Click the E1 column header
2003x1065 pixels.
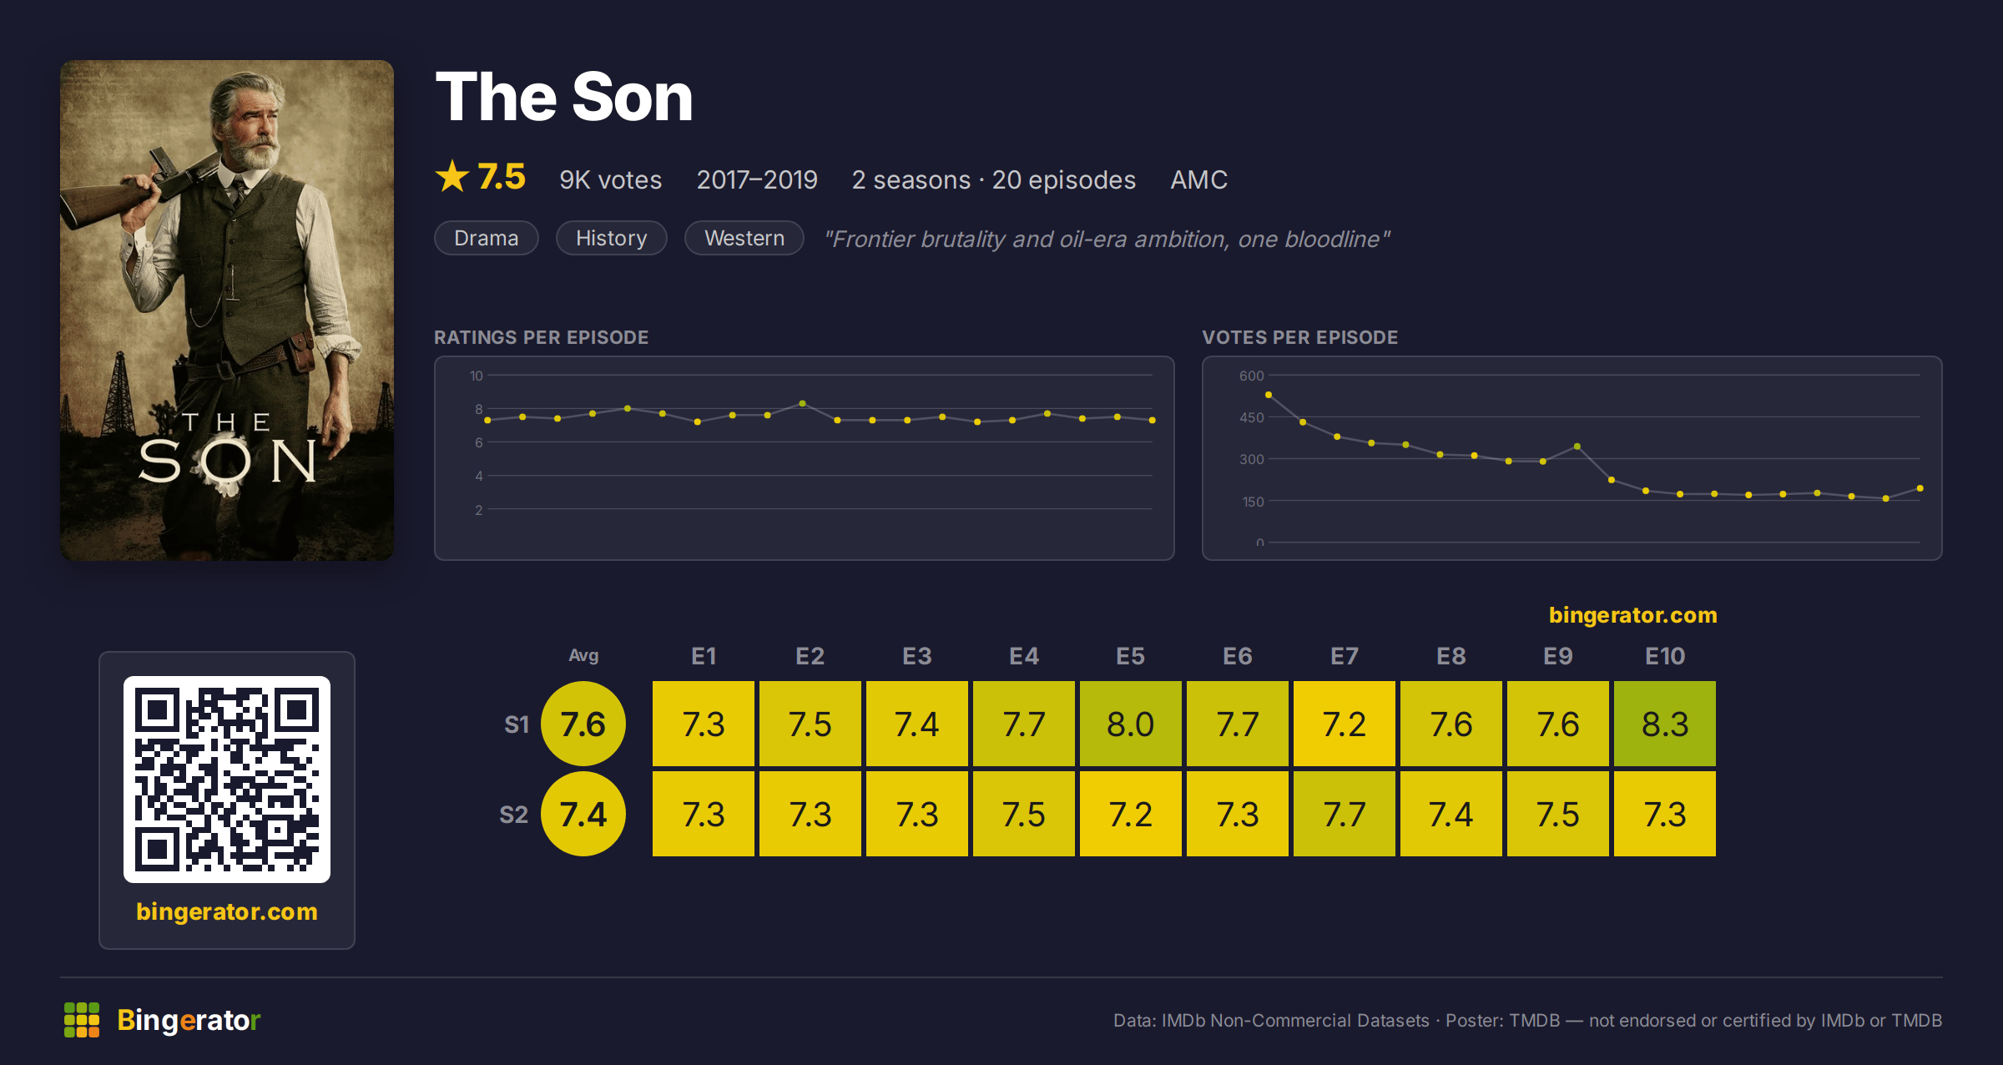tap(704, 656)
